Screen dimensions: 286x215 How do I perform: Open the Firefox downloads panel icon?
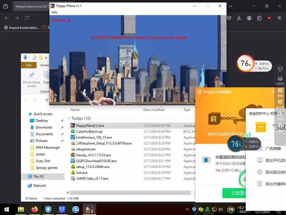tap(239, 18)
